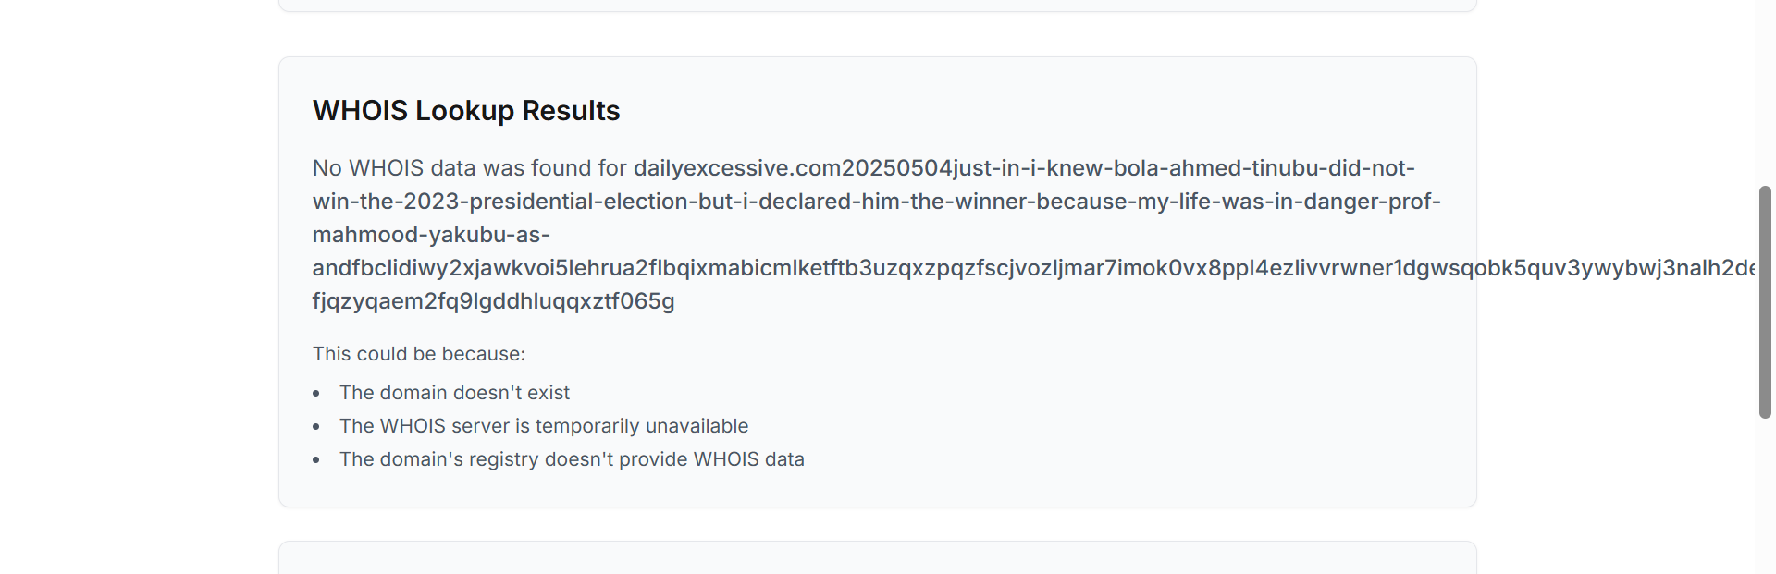Click the line starting "win-the-2023-presidential-election"
Viewport: 1776px width, 574px height.
(876, 202)
